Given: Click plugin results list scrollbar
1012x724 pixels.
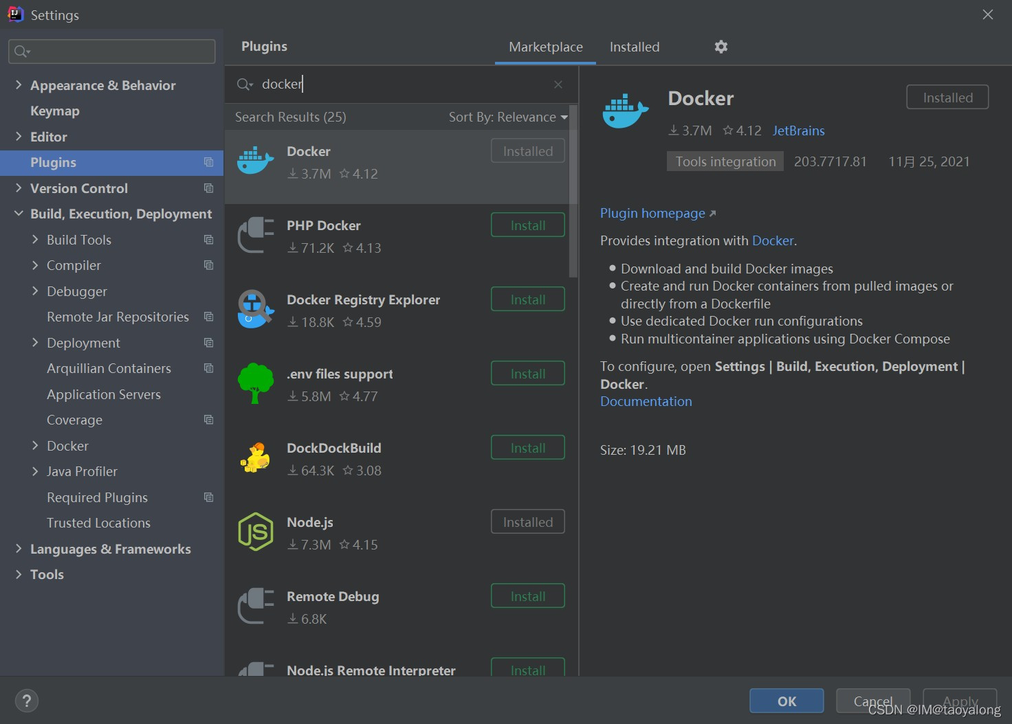Looking at the screenshot, I should click(x=573, y=191).
